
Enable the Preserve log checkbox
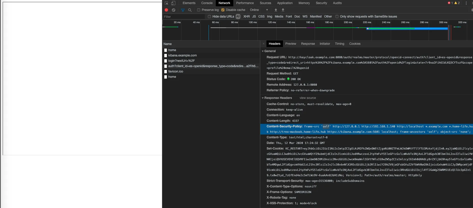point(199,10)
